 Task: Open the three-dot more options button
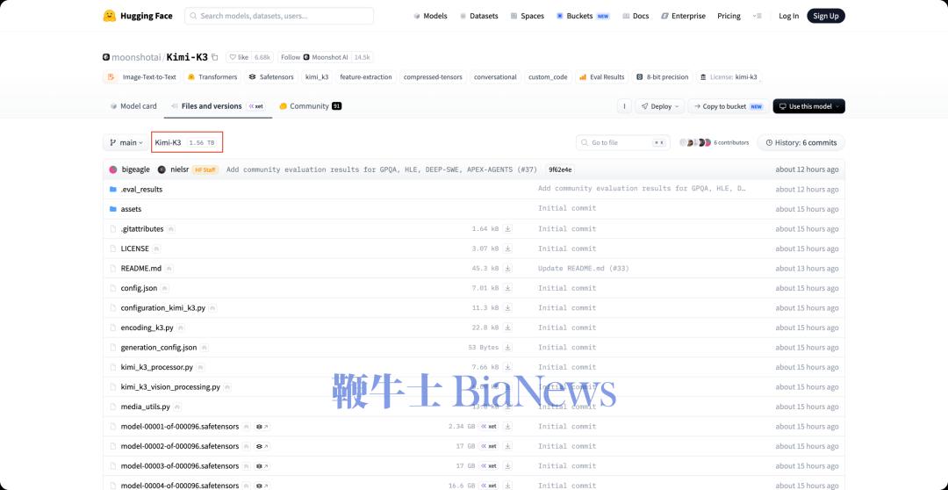[x=624, y=106]
